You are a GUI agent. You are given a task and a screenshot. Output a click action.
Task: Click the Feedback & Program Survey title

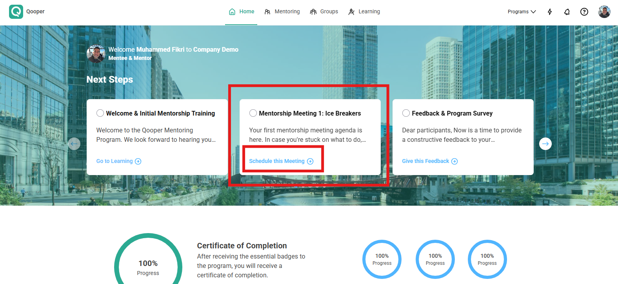click(452, 113)
